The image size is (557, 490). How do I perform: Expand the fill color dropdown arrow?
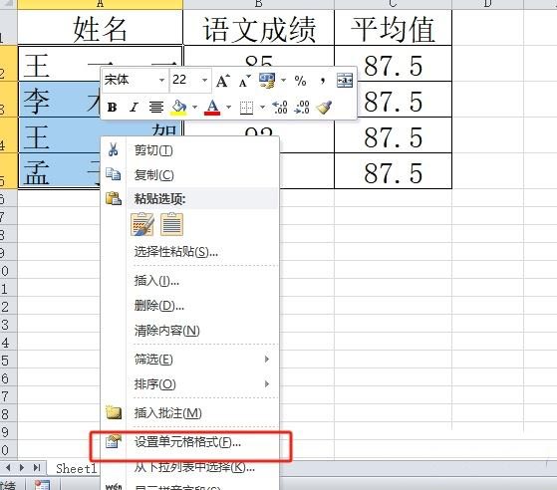pos(194,107)
